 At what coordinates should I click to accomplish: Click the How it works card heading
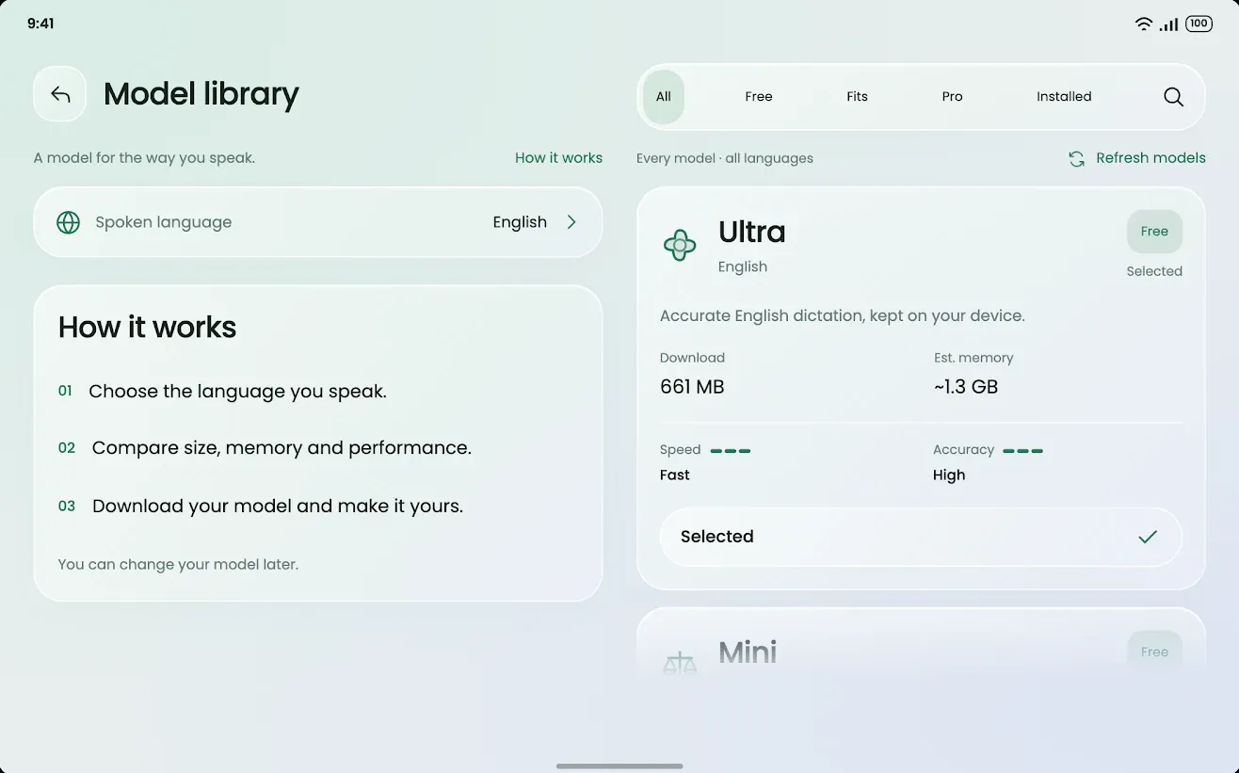147,328
